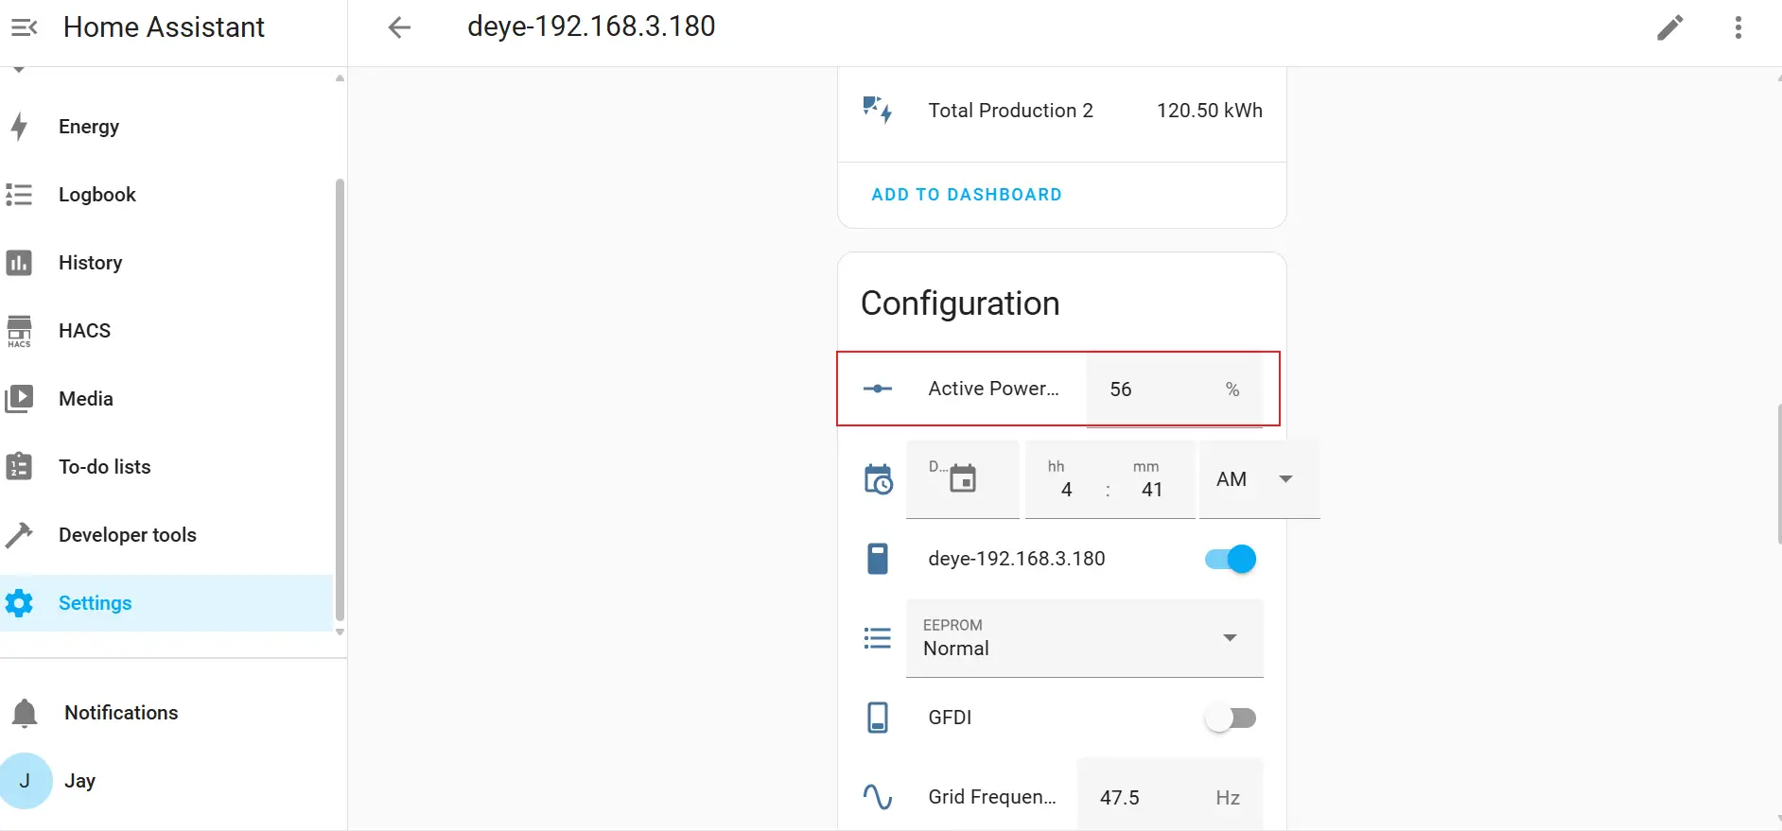Open Energy in the sidebar
Viewport: 1782px width, 831px height.
coord(89,127)
